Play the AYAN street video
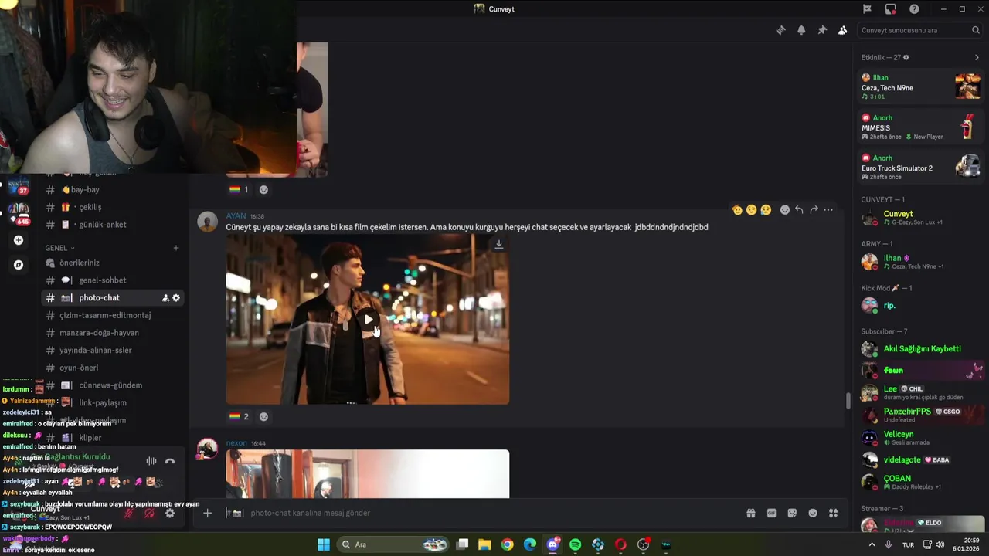This screenshot has height=556, width=989. (369, 320)
